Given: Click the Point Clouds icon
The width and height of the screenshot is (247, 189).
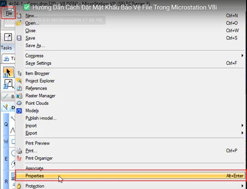Looking at the screenshot, I should (19, 103).
